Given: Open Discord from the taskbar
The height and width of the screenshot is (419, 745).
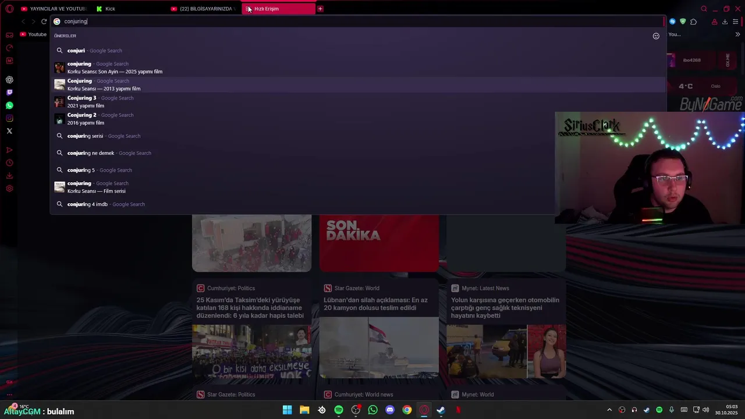Looking at the screenshot, I should point(390,410).
